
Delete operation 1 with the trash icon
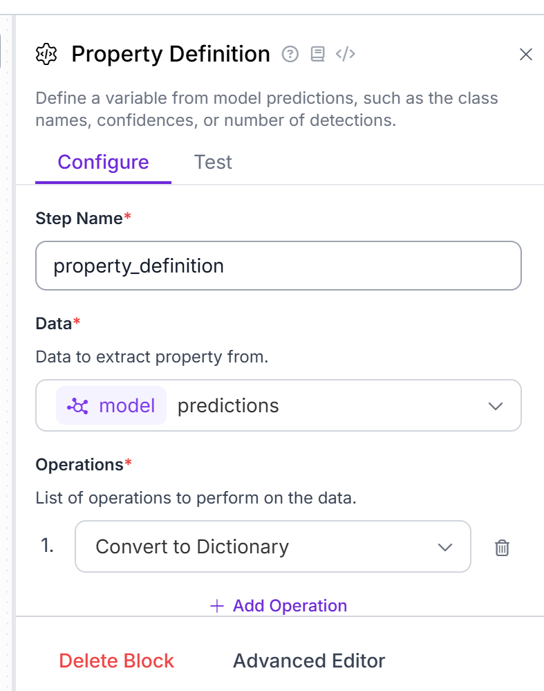[x=502, y=547]
